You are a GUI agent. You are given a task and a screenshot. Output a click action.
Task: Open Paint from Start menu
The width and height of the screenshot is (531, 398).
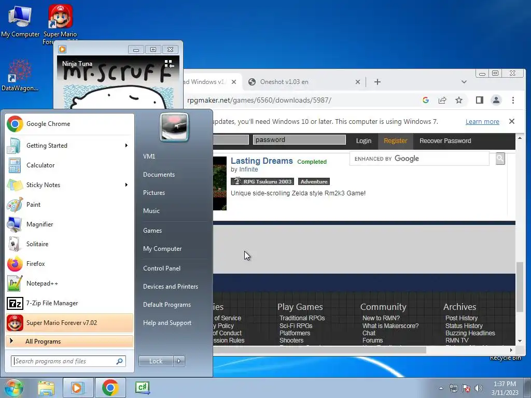pos(69,204)
